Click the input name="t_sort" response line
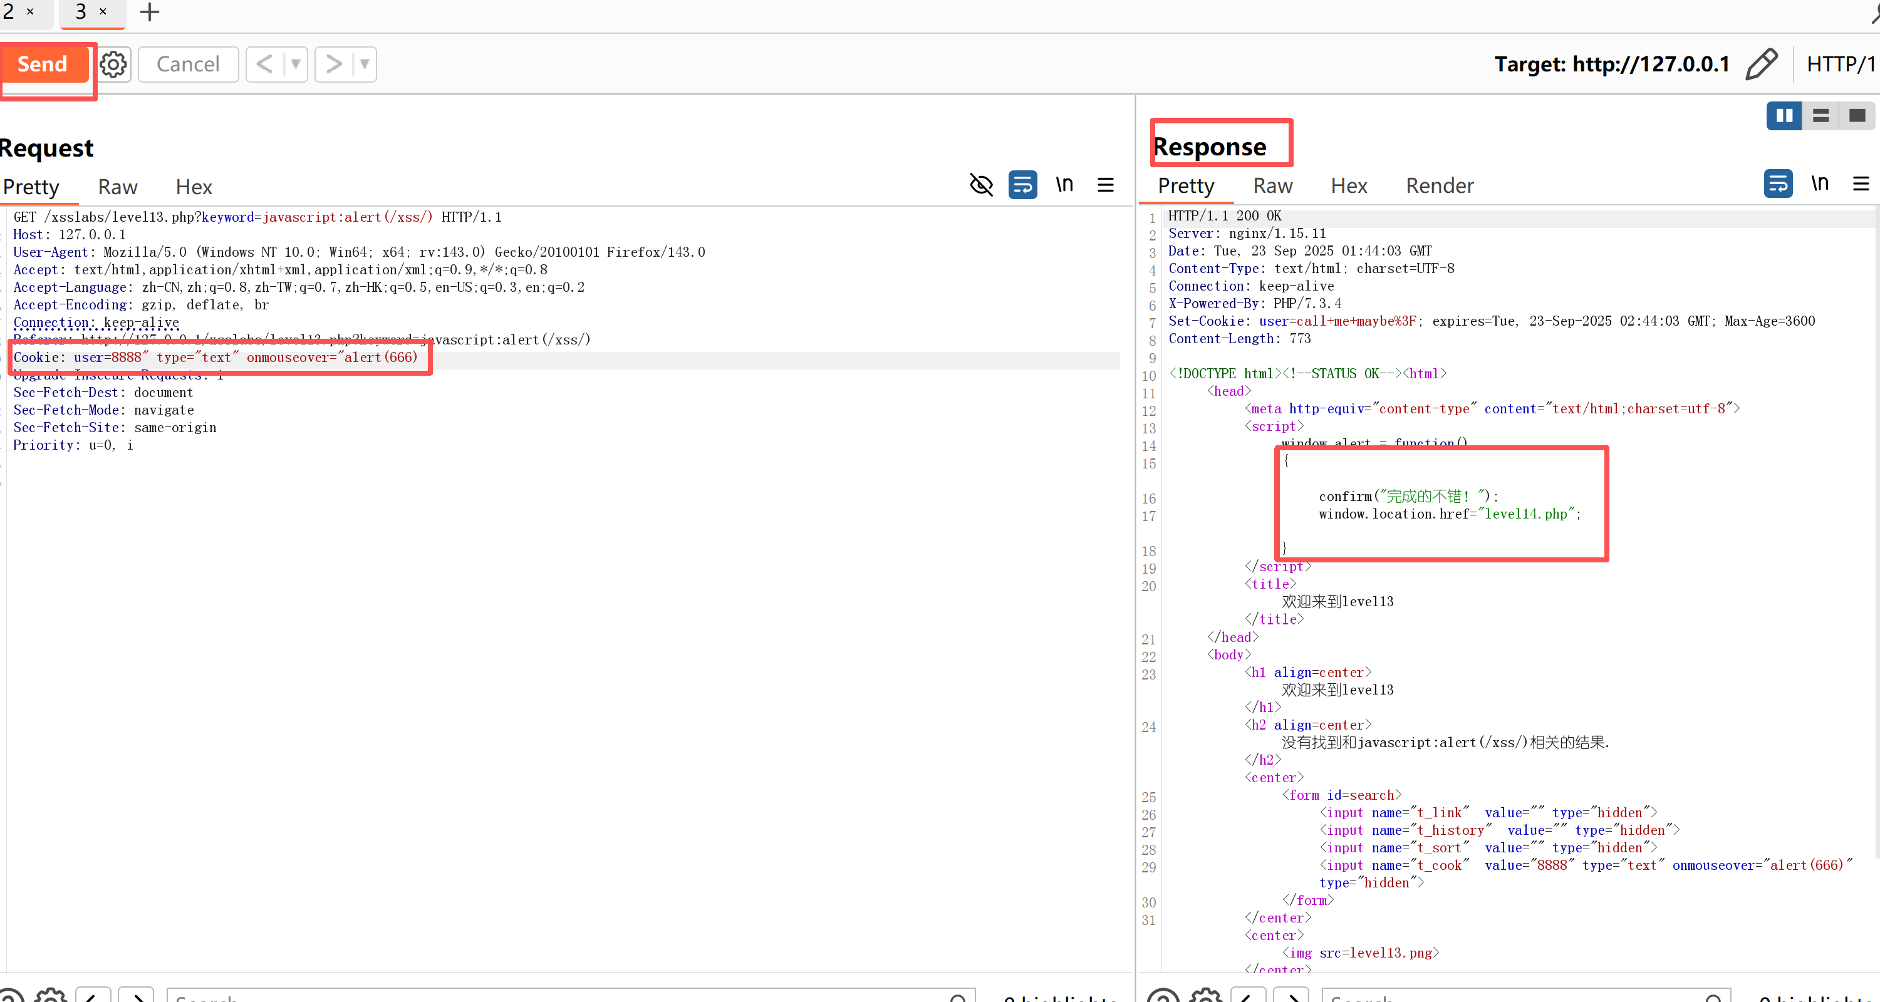 click(x=1488, y=847)
